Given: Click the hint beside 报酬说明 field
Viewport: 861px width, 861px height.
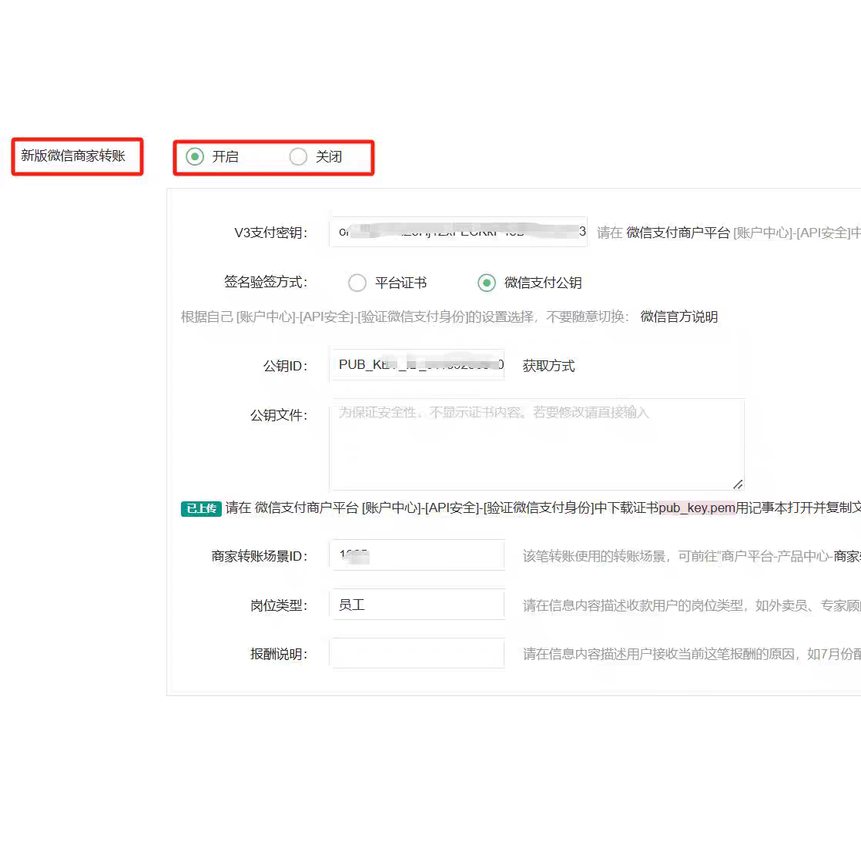Looking at the screenshot, I should pos(692,654).
